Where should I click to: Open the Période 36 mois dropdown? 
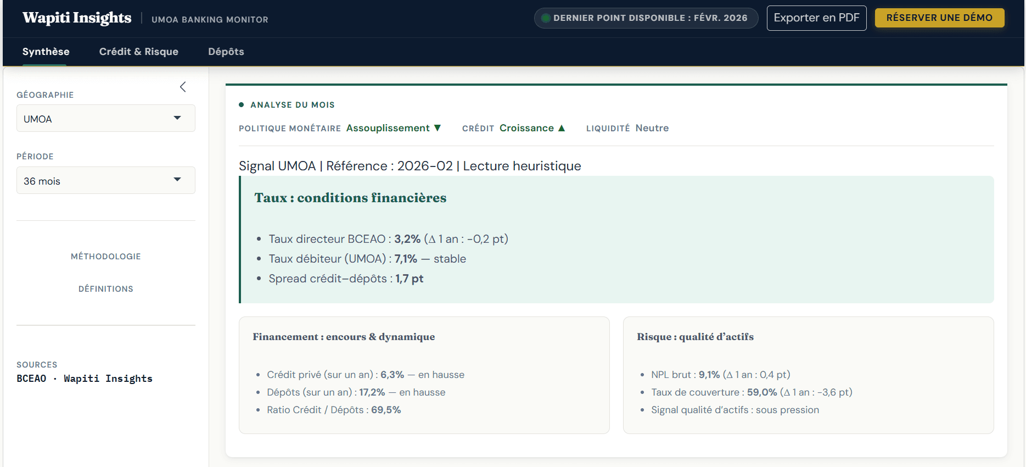(x=106, y=181)
